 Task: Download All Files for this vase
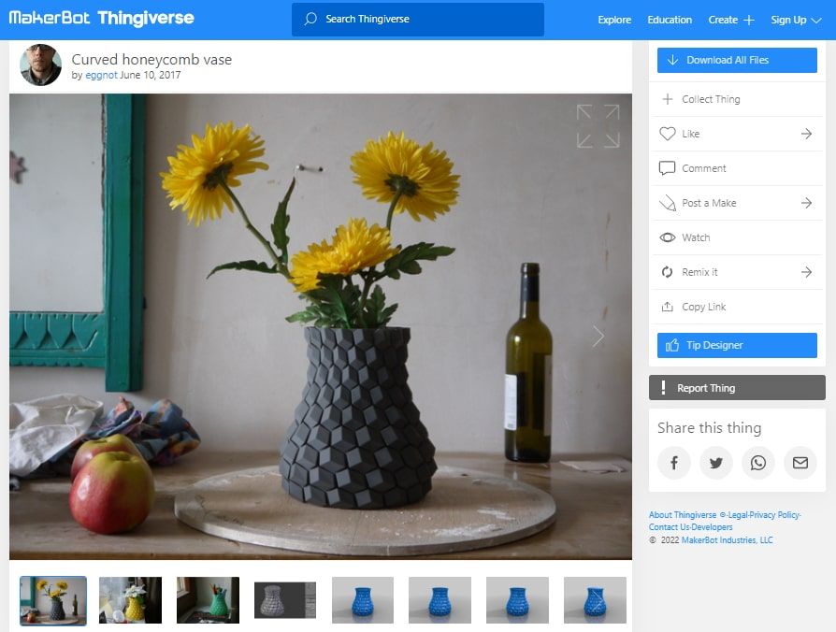tap(736, 60)
